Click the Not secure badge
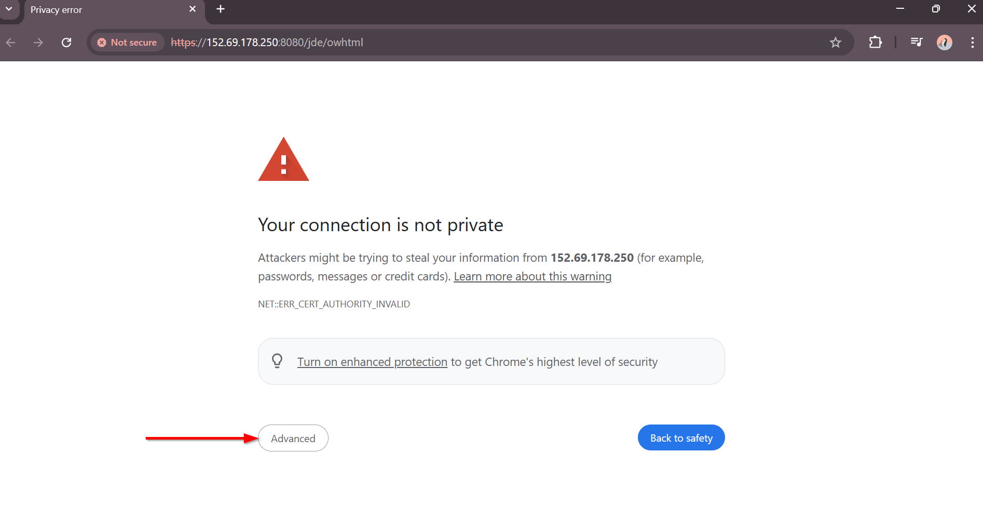Viewport: 983px width, 509px height. 127,42
